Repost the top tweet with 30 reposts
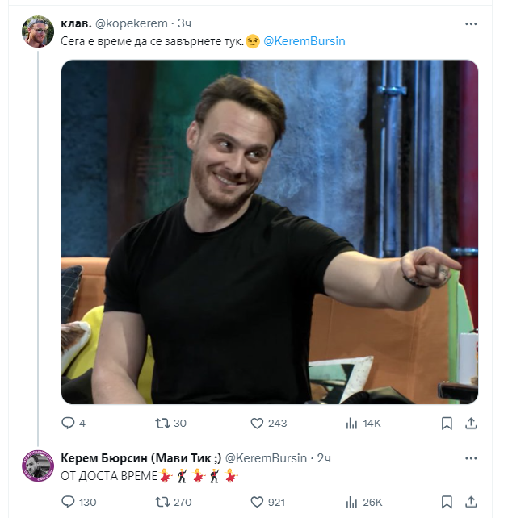Image resolution: width=508 pixels, height=518 pixels. tap(162, 423)
